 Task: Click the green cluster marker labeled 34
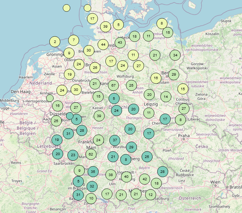click(x=175, y=55)
